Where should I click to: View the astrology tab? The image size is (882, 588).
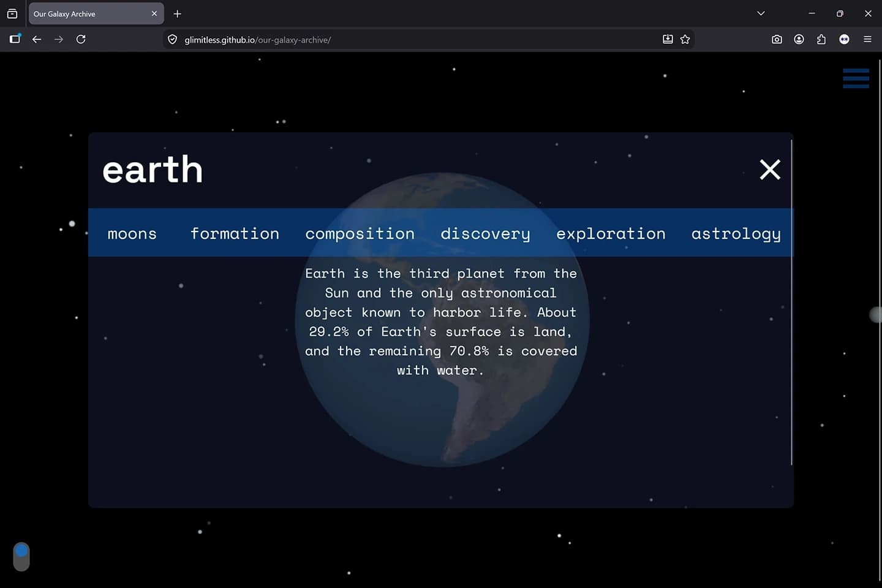point(736,233)
